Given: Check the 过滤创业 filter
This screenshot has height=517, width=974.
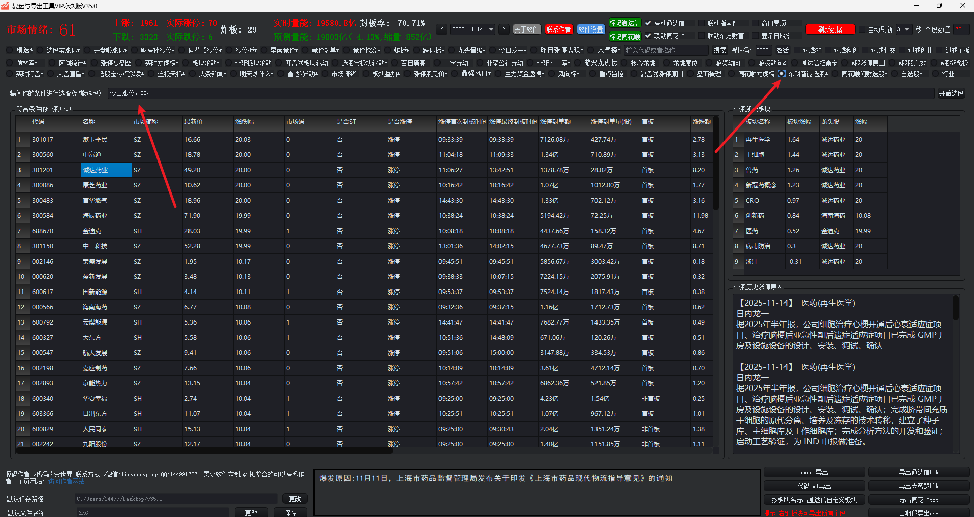Looking at the screenshot, I should [x=902, y=50].
